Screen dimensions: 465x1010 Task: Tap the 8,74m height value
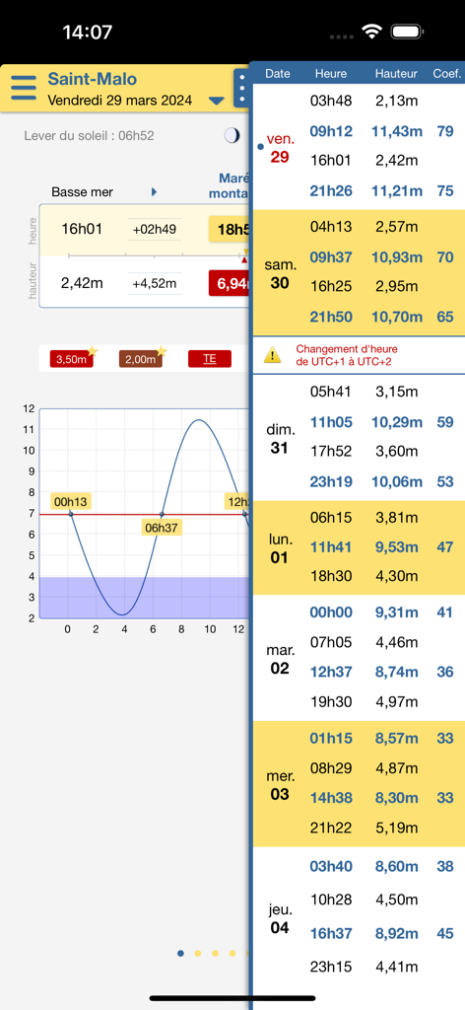(396, 672)
